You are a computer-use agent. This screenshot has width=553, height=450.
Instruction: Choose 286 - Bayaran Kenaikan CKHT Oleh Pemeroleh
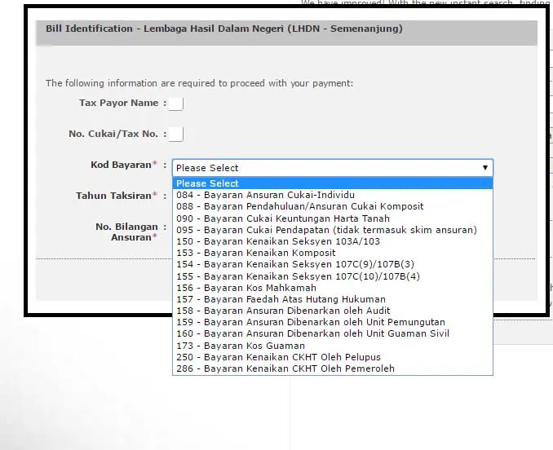(x=285, y=368)
